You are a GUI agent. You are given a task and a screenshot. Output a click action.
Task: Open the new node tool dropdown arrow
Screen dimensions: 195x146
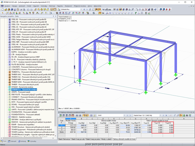click(5, 13)
